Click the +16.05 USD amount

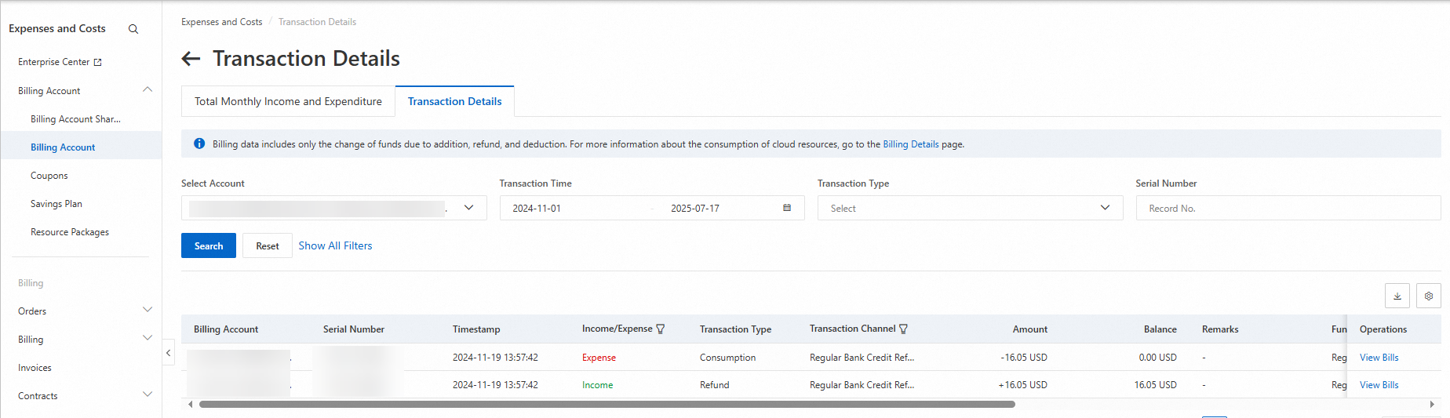tap(1022, 385)
